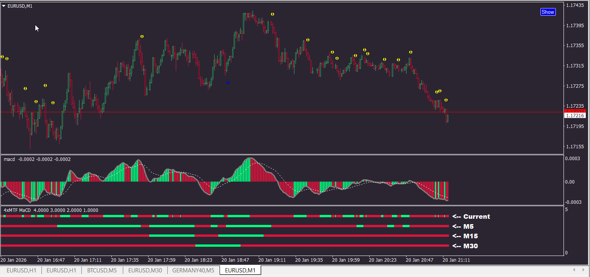This screenshot has height=277, width=590.
Task: Click the '20 Jan 18:47' time label
Action: [x=235, y=260]
